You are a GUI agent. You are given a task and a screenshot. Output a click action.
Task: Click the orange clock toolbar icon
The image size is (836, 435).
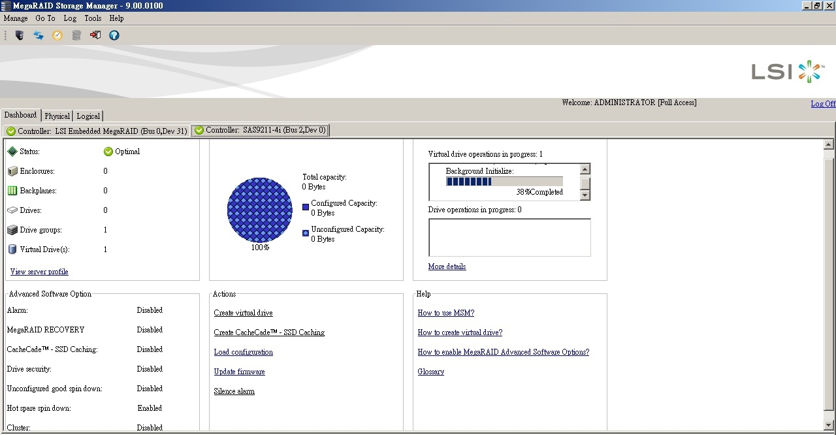pos(57,35)
